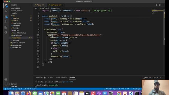169x95 pixels.
Task: Expand the public folder
Action: click(x=14, y=13)
